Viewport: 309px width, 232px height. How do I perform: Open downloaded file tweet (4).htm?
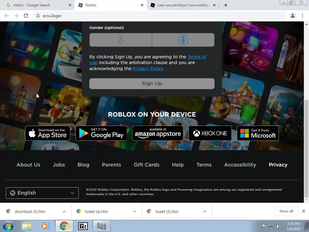point(96,211)
